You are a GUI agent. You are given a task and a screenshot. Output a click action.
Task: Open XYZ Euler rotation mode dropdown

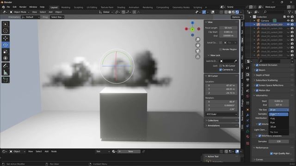pos(221,114)
